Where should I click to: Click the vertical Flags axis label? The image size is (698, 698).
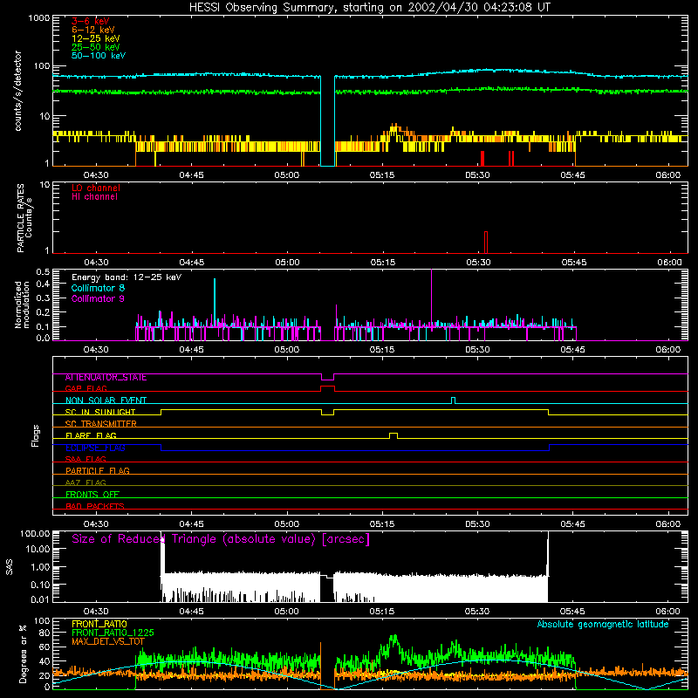pos(36,435)
